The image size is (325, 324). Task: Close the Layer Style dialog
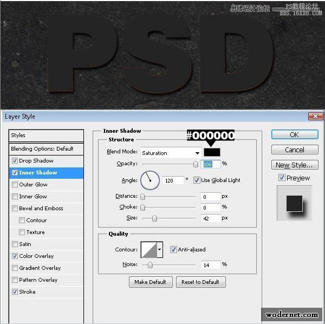pyautogui.click(x=315, y=116)
